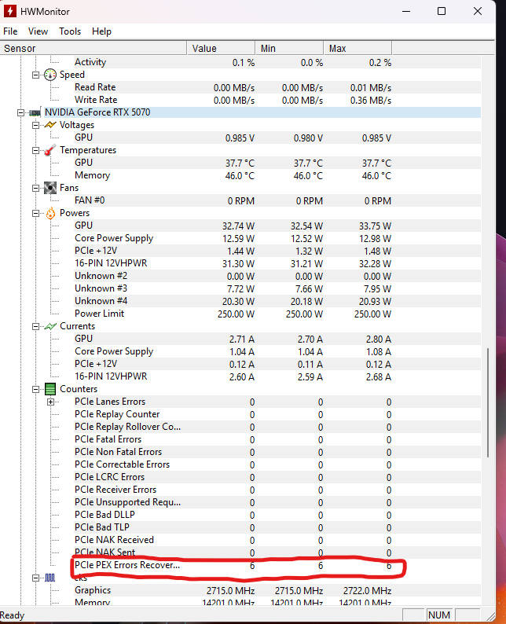506x624 pixels.
Task: Collapse the NVIDIA GeForce RTX 5070 node
Action: tap(20, 112)
